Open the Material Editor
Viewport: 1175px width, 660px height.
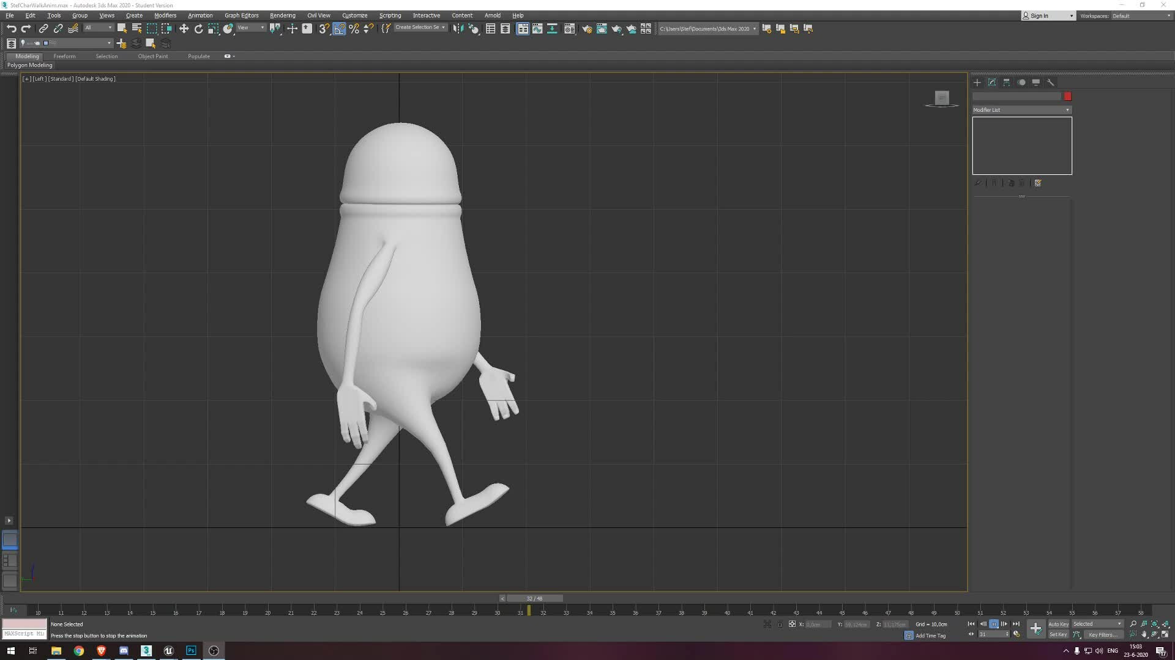[x=569, y=28]
